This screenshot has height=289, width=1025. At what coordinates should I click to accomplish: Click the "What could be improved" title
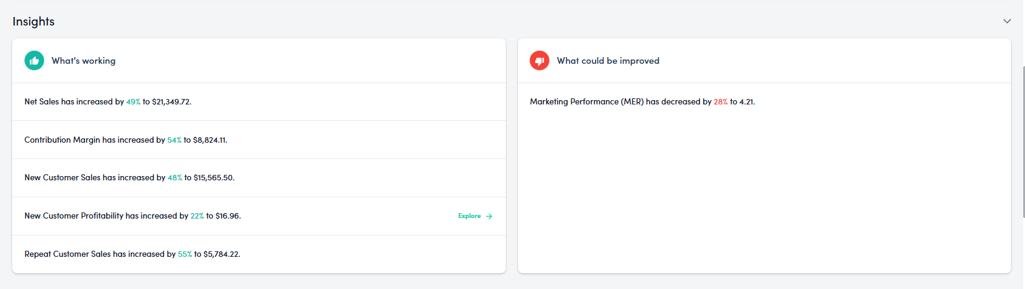point(608,61)
